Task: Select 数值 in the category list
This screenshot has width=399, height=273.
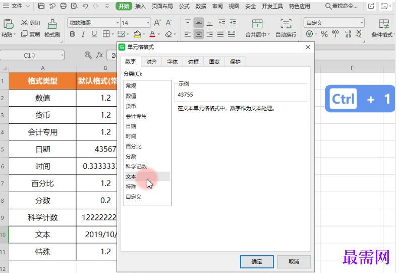Action: tap(147, 96)
